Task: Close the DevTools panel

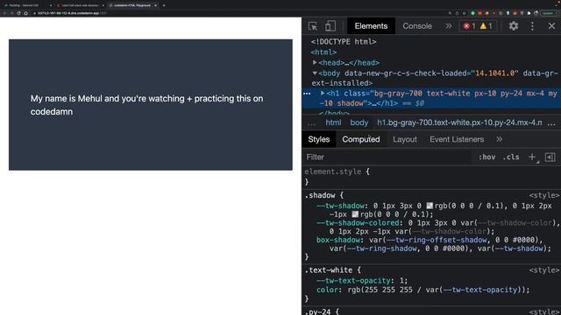Action: (551, 26)
